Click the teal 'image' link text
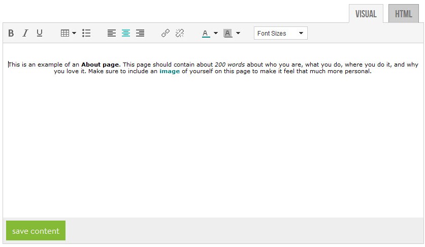The height and width of the screenshot is (247, 425). click(x=170, y=71)
